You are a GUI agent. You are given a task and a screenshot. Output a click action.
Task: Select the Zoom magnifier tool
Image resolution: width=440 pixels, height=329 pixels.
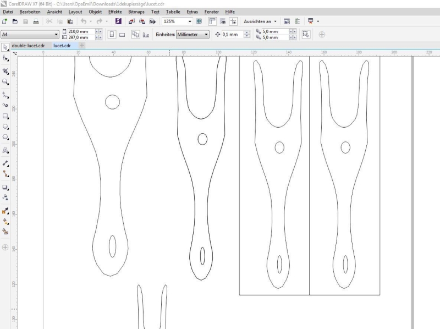pyautogui.click(x=5, y=82)
